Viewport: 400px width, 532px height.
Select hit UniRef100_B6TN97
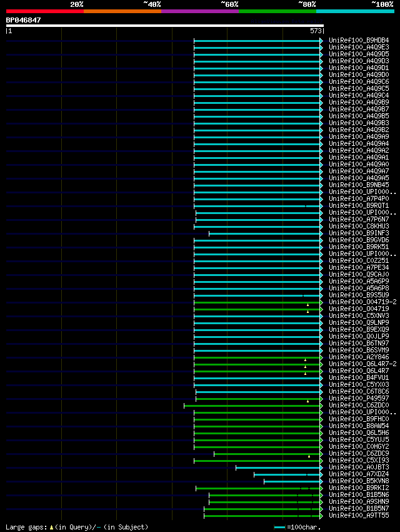point(359,344)
